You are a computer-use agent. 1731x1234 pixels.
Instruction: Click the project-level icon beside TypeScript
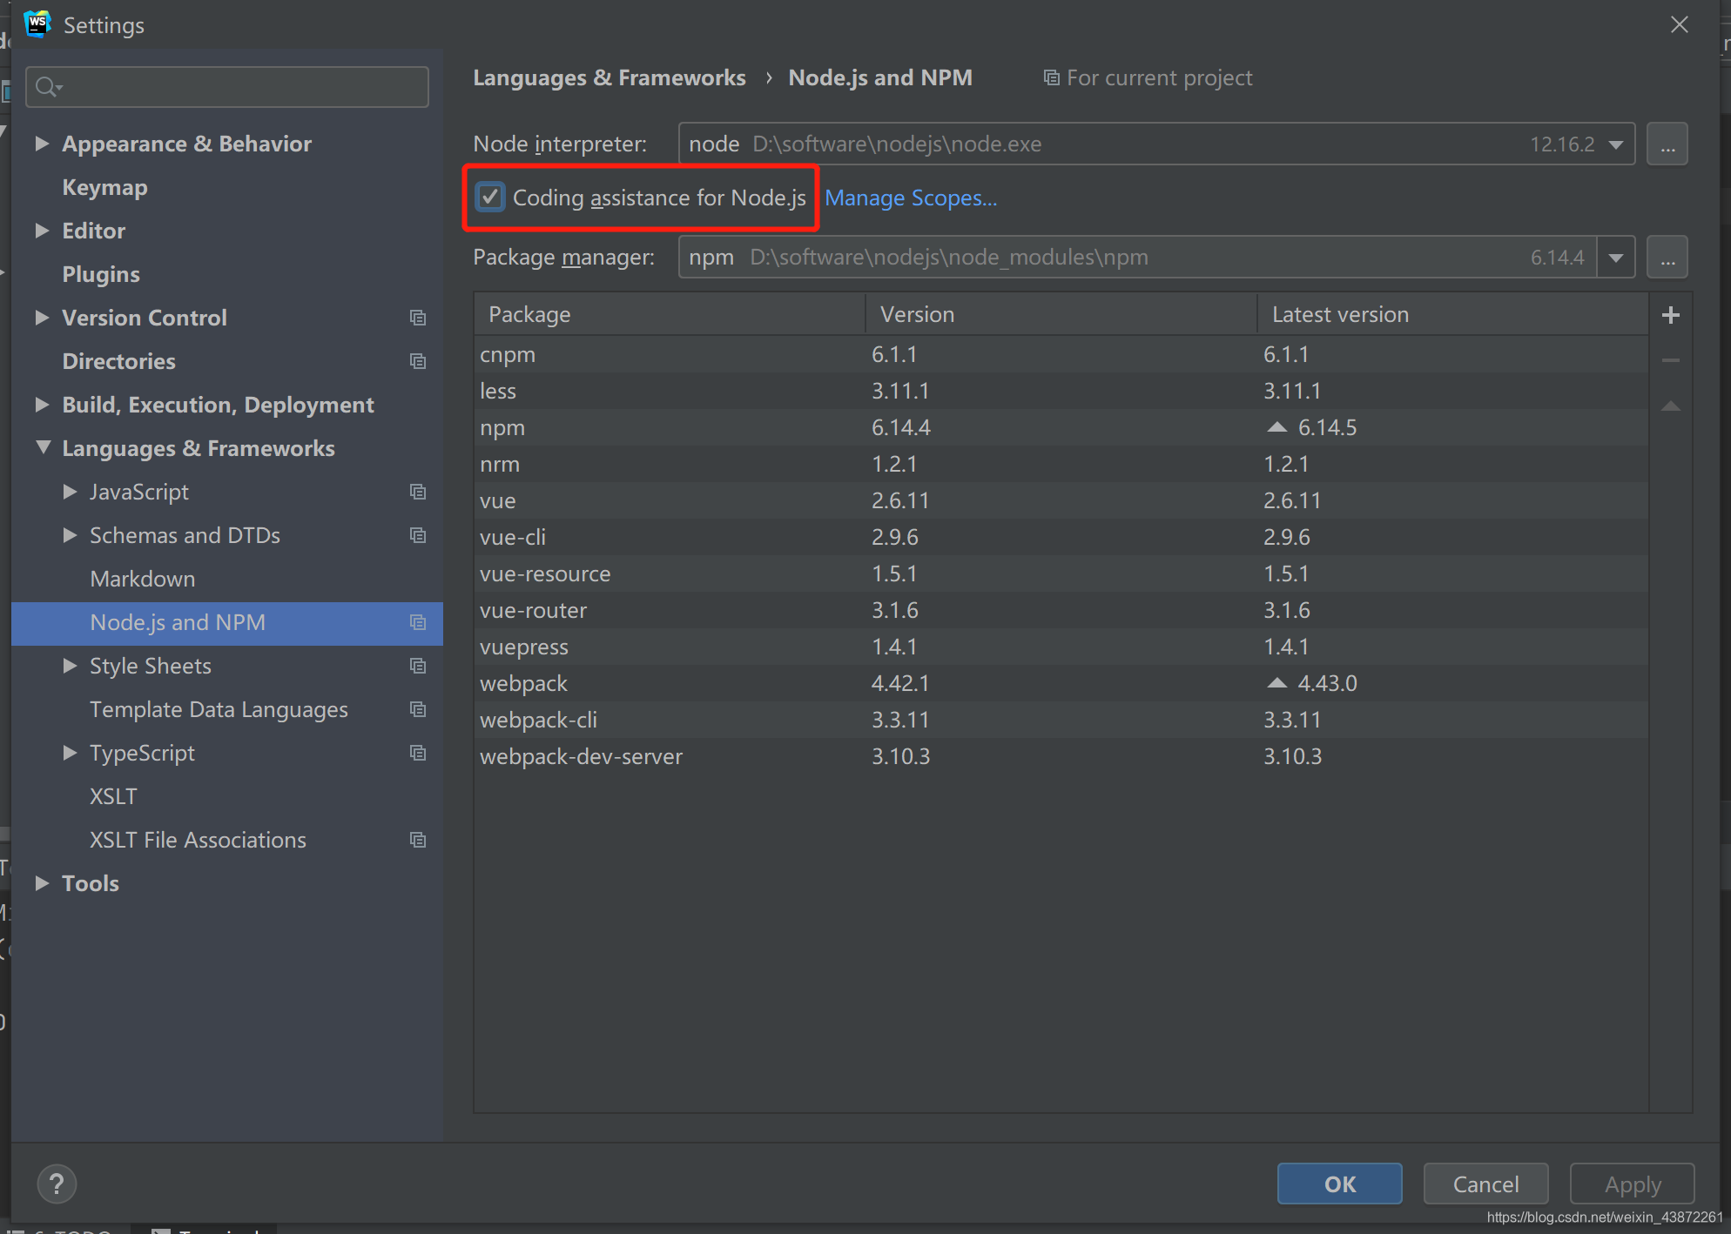coord(418,753)
